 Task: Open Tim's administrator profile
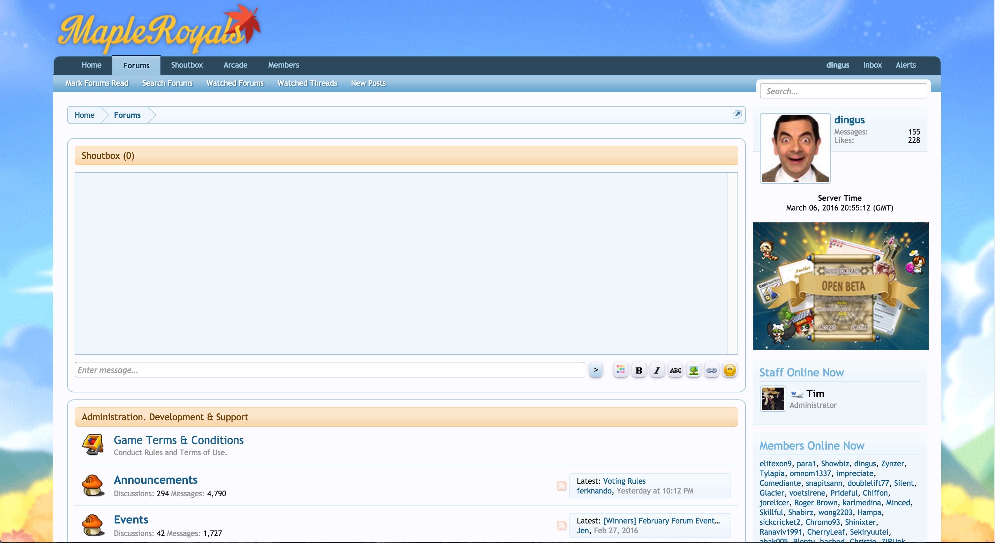coord(815,393)
